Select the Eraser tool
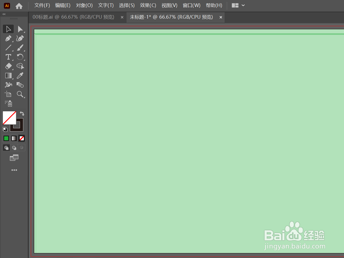Image resolution: width=344 pixels, height=258 pixels. [8, 66]
